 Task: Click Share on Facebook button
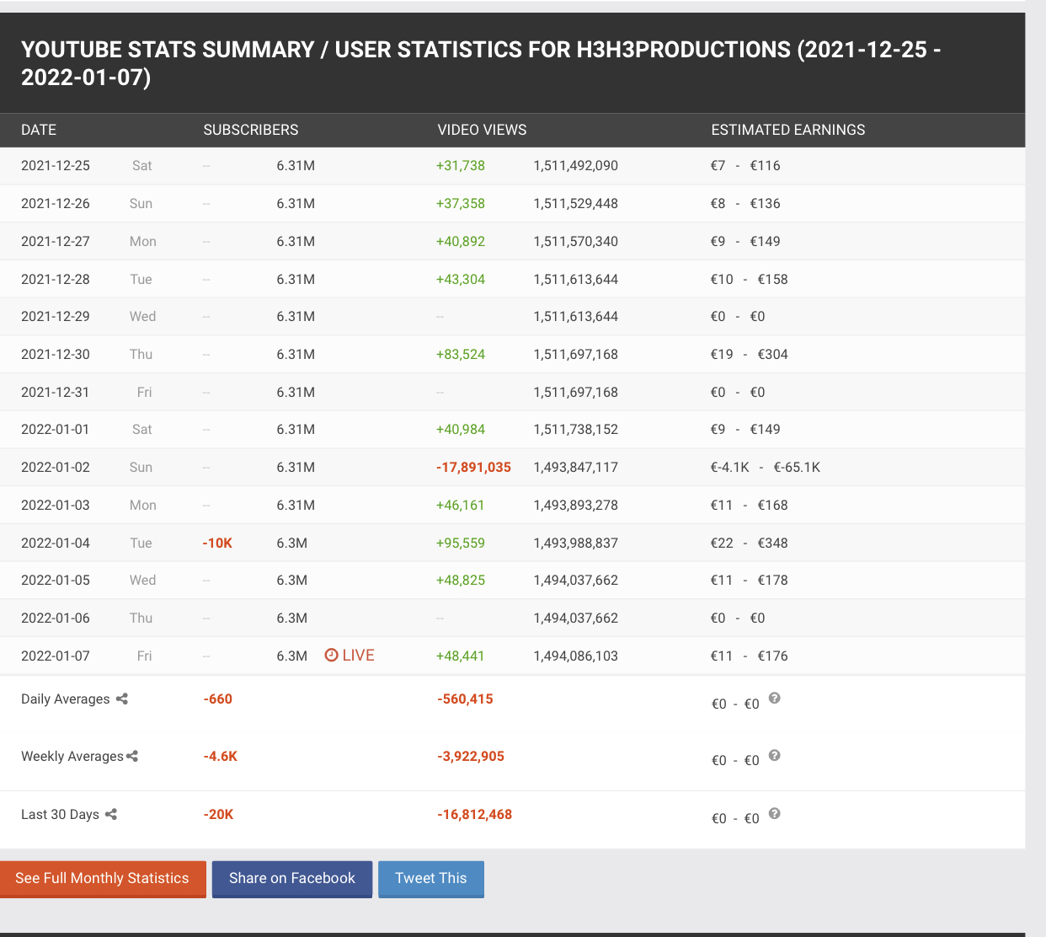pos(292,879)
